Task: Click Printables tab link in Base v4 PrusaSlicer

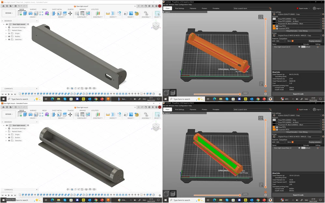Action: [x=216, y=109]
